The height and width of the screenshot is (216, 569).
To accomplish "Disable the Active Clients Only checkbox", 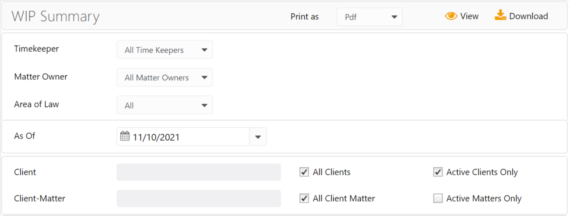I will pos(438,172).
